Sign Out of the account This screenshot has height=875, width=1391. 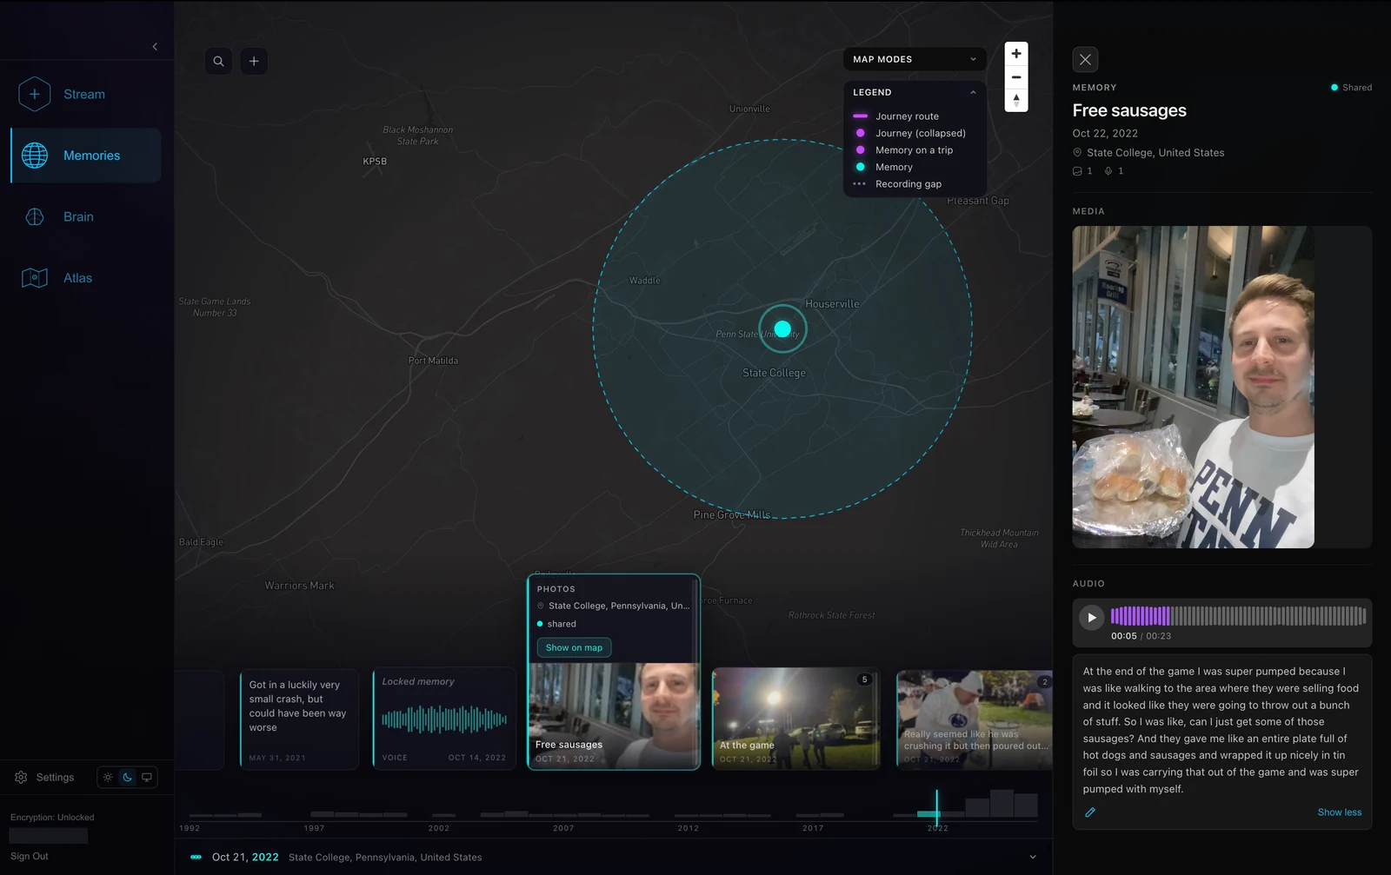(x=30, y=856)
